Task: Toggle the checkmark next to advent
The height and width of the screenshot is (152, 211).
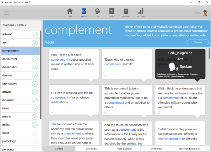Action: (35, 34)
